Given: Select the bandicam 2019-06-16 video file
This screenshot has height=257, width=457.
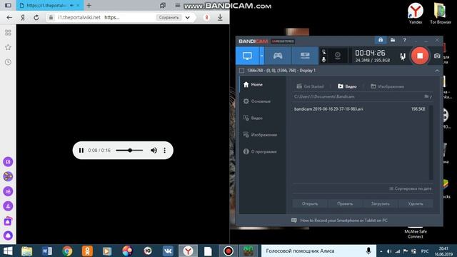Looking at the screenshot, I should (360, 109).
